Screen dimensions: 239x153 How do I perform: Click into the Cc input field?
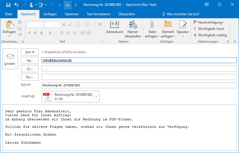(139, 69)
